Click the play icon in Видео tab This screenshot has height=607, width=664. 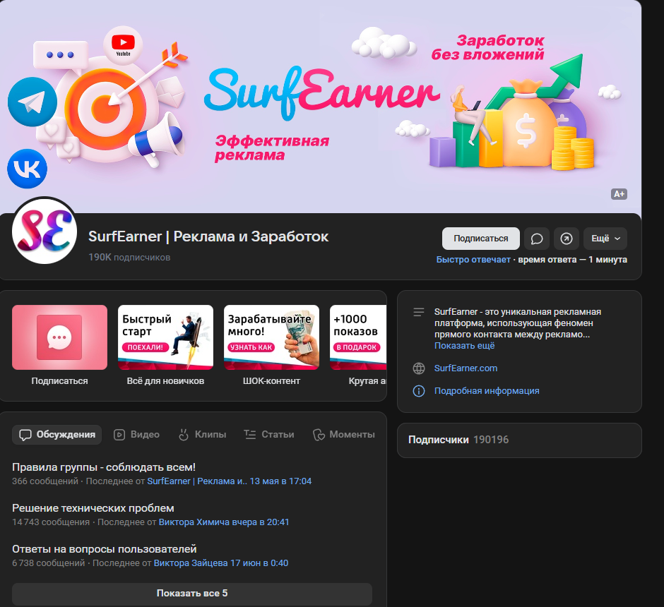coord(119,435)
